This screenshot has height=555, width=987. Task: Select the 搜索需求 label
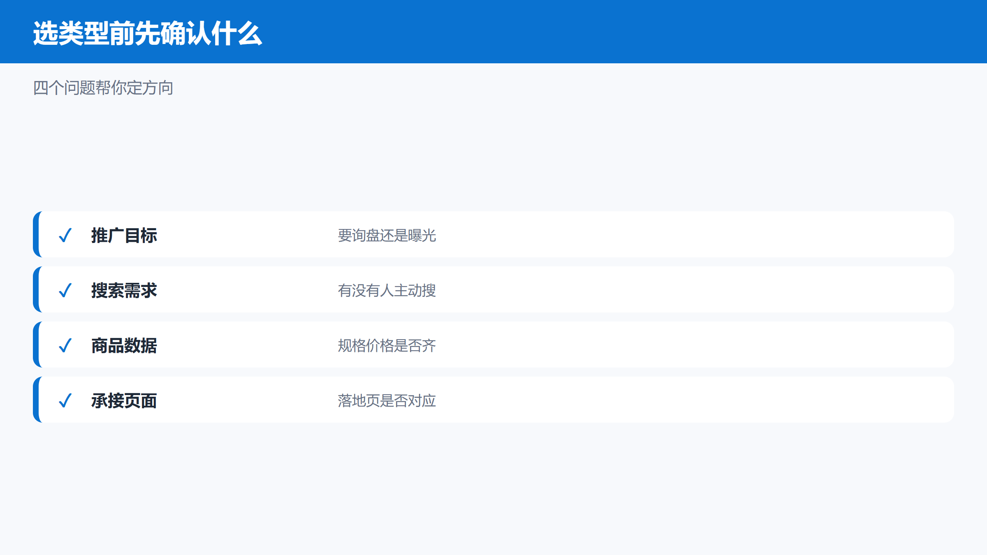[124, 290]
